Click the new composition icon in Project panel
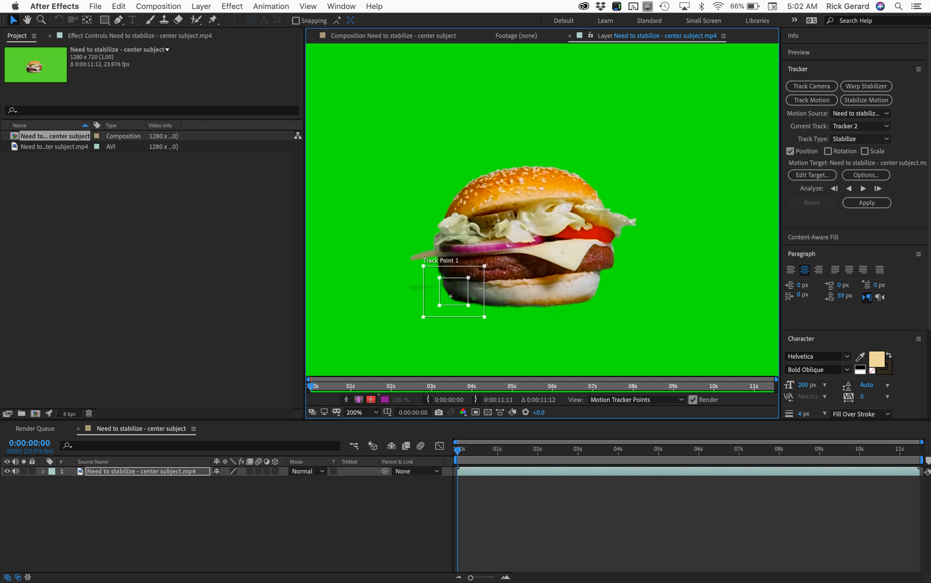 tap(35, 413)
